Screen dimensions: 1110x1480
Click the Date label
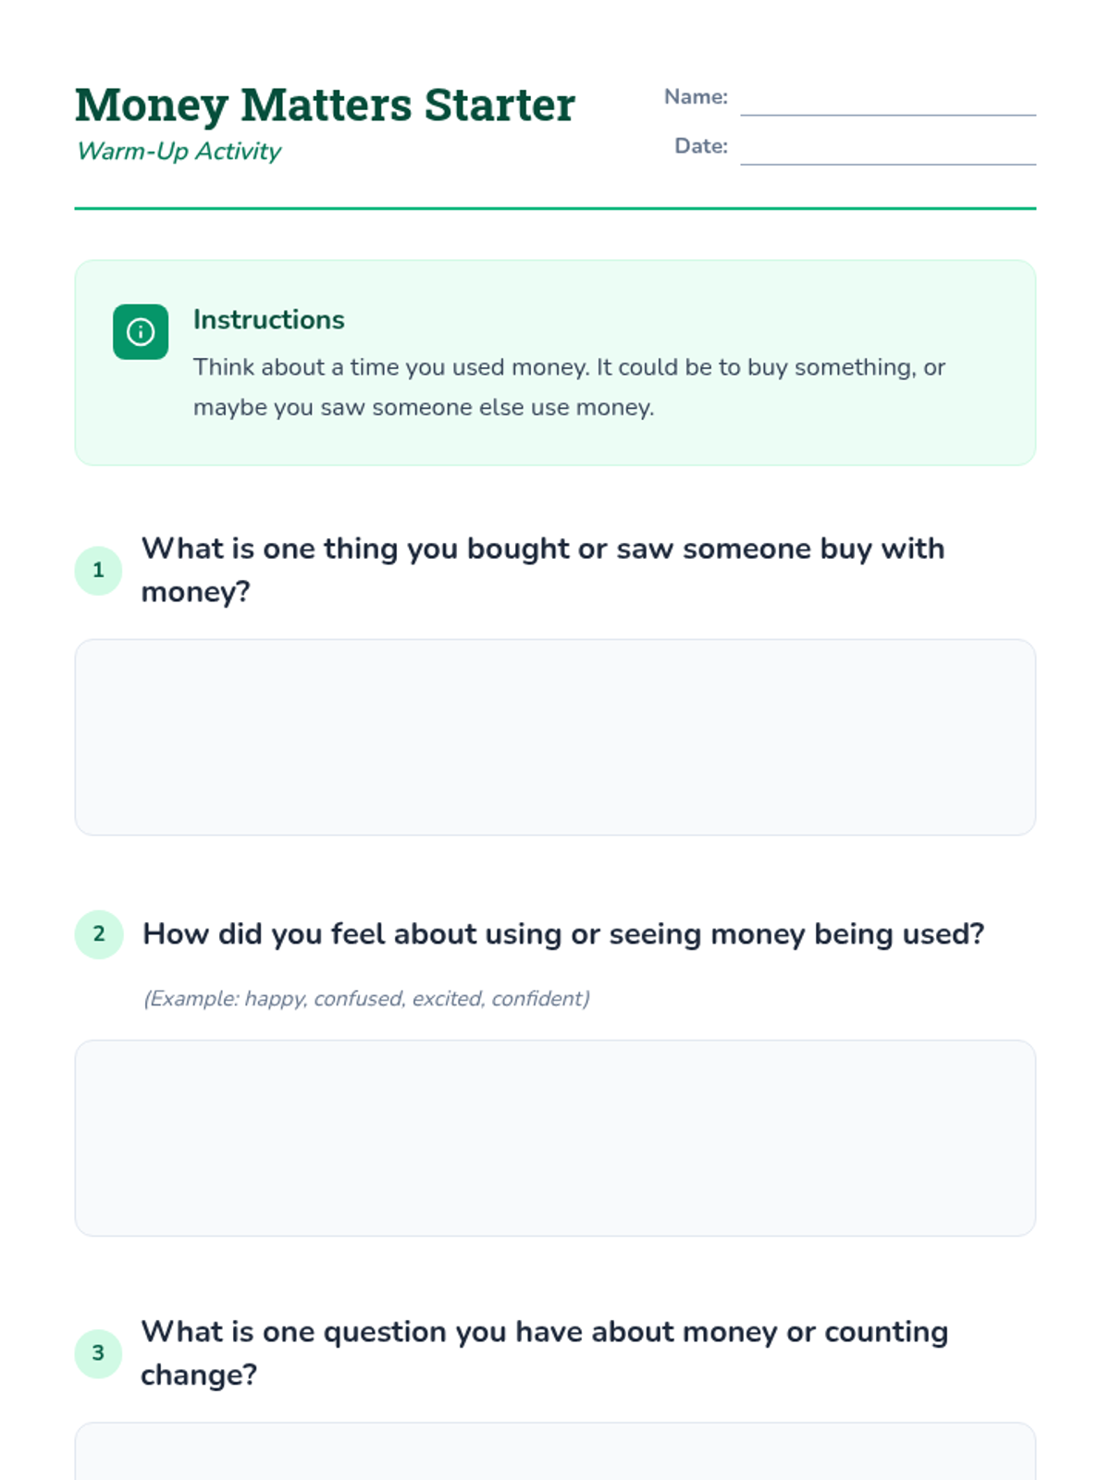[x=700, y=146]
